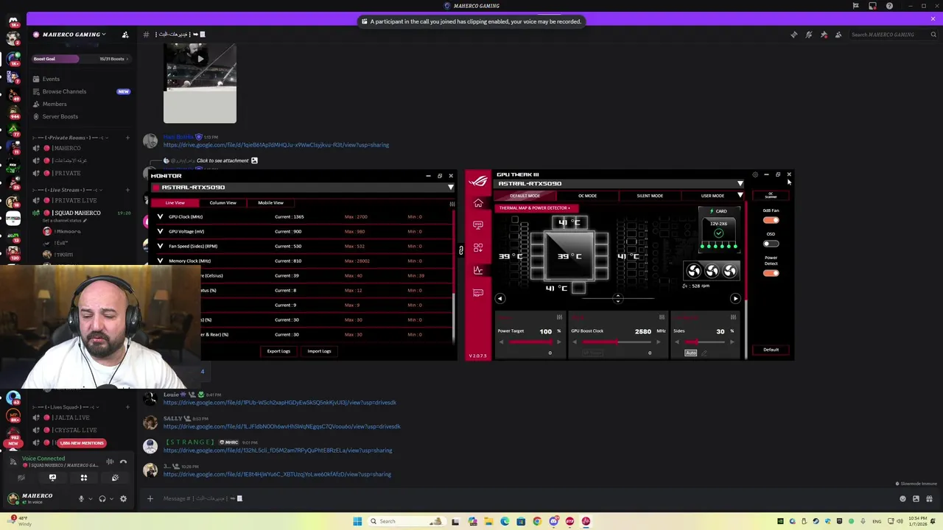Image resolution: width=943 pixels, height=530 pixels.
Task: Open pinned messages in Discord header
Action: pyautogui.click(x=824, y=35)
